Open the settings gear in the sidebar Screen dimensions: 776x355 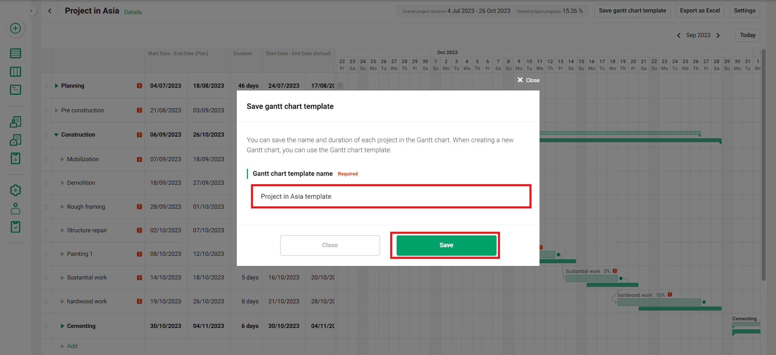15,190
